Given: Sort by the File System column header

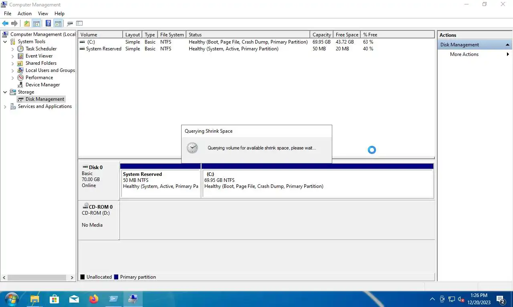Looking at the screenshot, I should (x=172, y=35).
